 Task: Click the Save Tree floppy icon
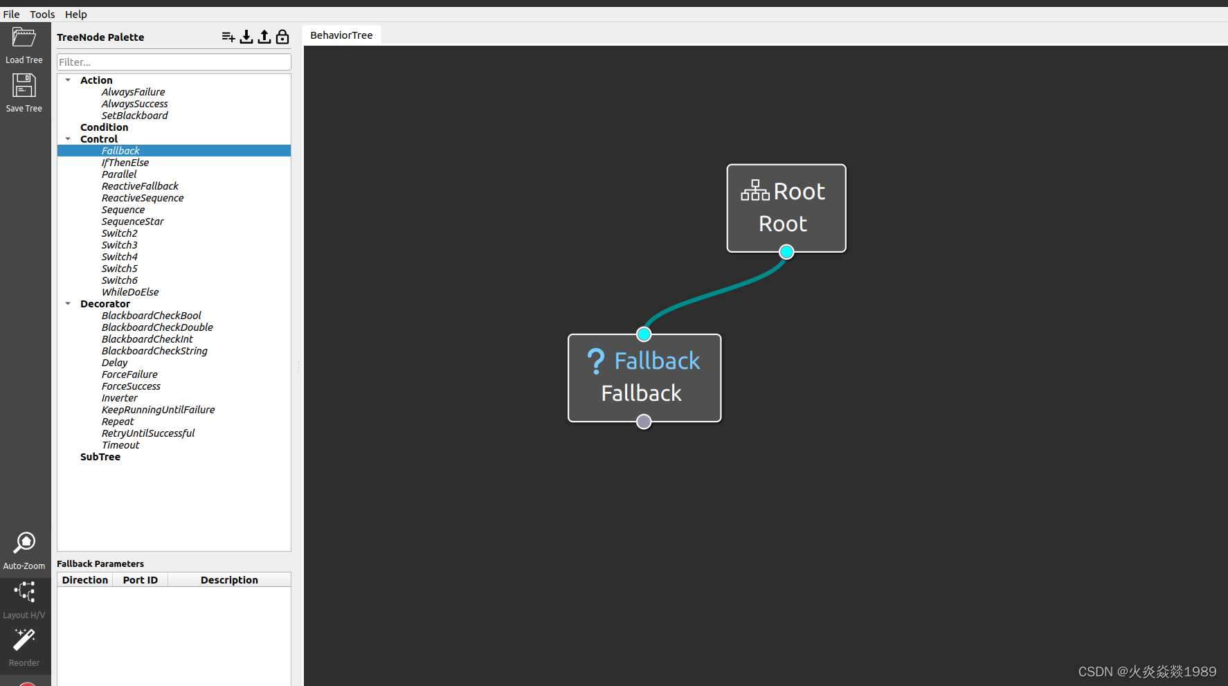[24, 85]
